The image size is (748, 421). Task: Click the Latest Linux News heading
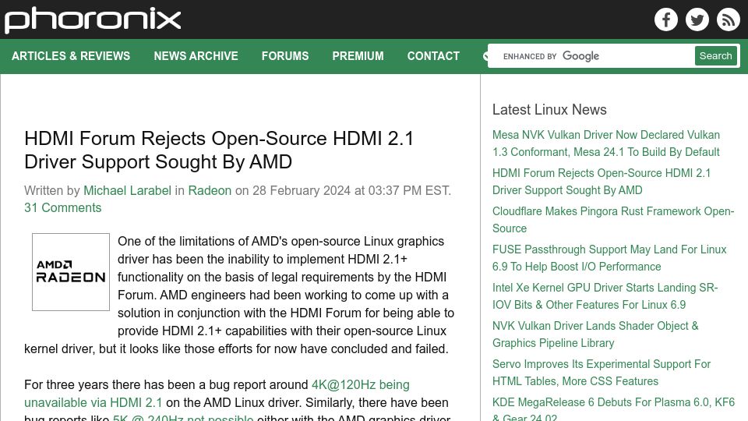tap(549, 109)
